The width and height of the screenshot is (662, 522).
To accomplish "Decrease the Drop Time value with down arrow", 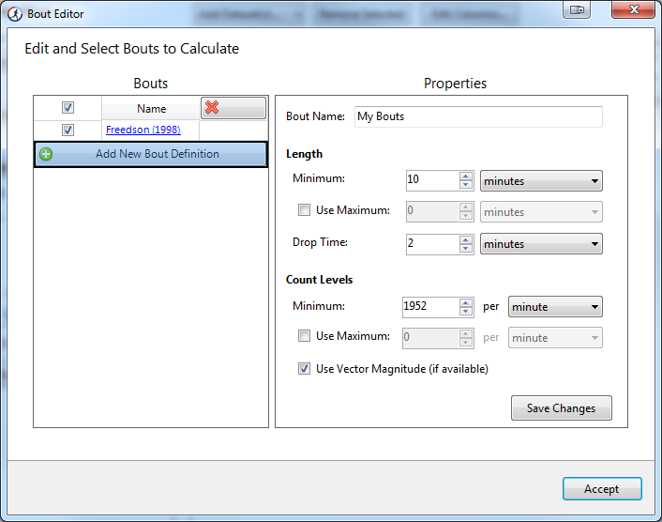I will click(466, 249).
